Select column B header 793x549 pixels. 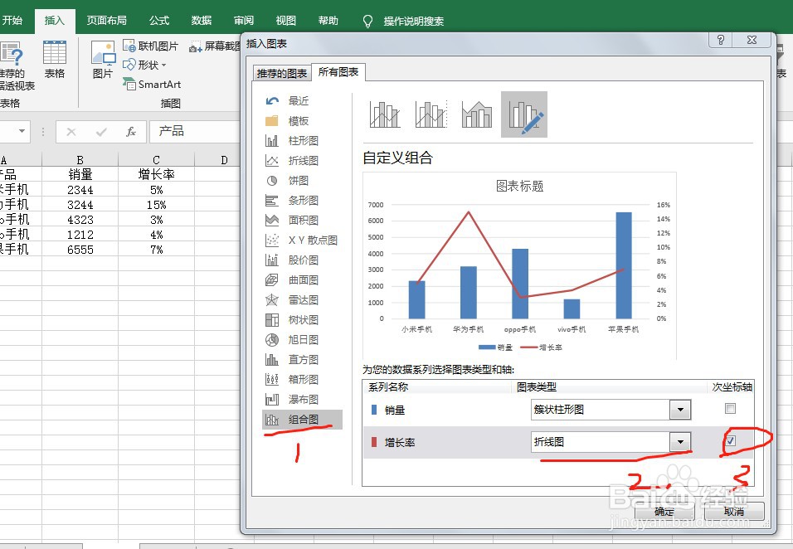(x=80, y=160)
